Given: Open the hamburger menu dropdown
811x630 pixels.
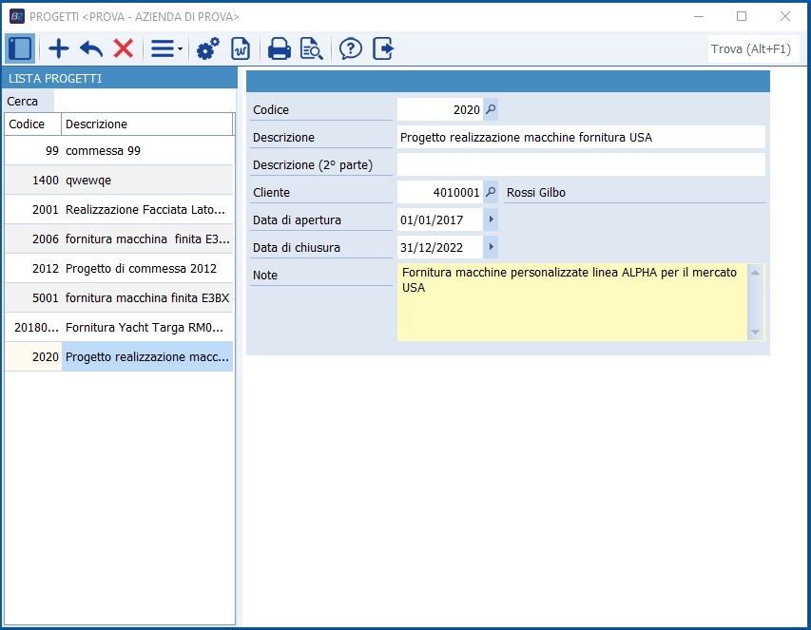Looking at the screenshot, I should coord(166,48).
